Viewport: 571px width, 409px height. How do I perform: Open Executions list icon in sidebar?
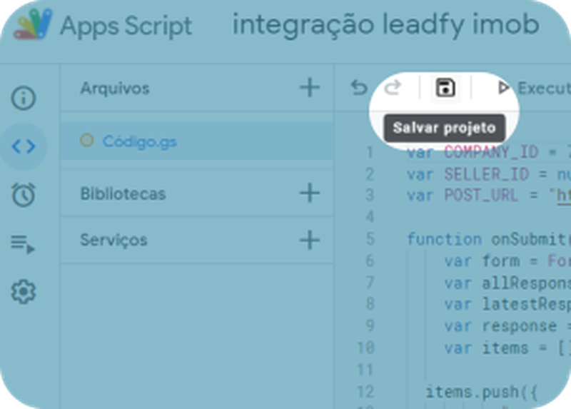[x=23, y=243]
